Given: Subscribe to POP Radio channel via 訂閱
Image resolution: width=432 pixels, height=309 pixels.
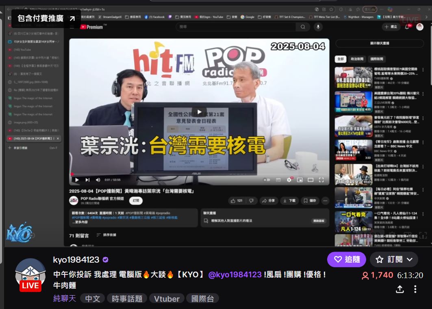Looking at the screenshot, I should [x=136, y=201].
